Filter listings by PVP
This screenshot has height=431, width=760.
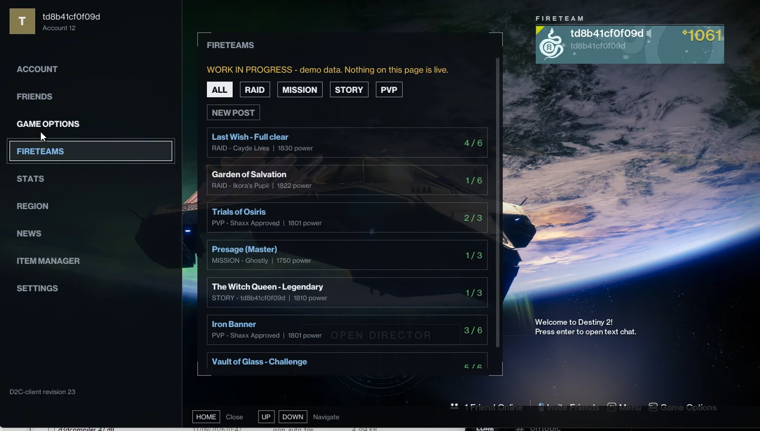pos(389,89)
